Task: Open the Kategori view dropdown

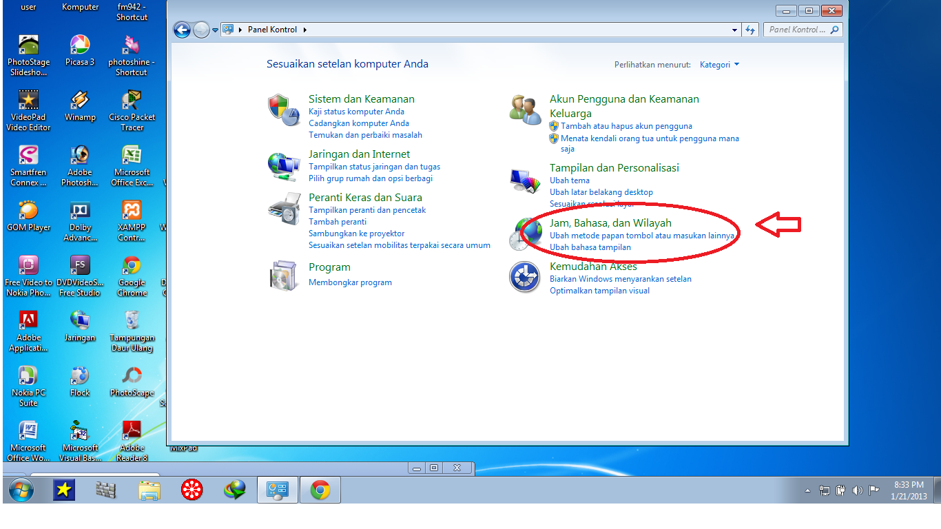Action: click(719, 65)
